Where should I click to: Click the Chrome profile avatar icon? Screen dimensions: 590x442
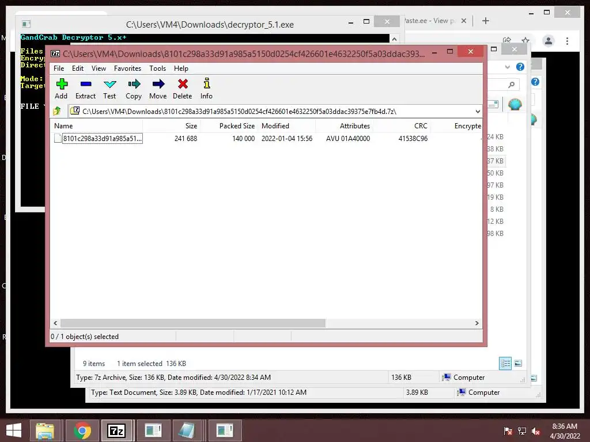pyautogui.click(x=549, y=41)
